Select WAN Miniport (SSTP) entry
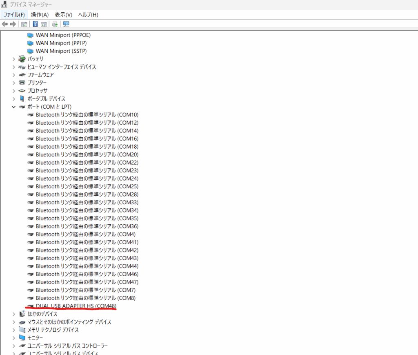The height and width of the screenshot is (355, 418). tap(61, 51)
